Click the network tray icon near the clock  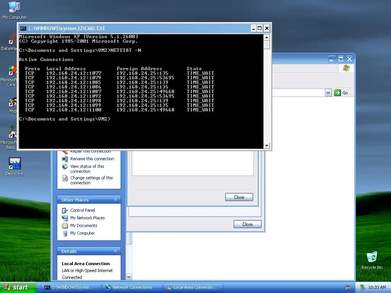(x=363, y=287)
